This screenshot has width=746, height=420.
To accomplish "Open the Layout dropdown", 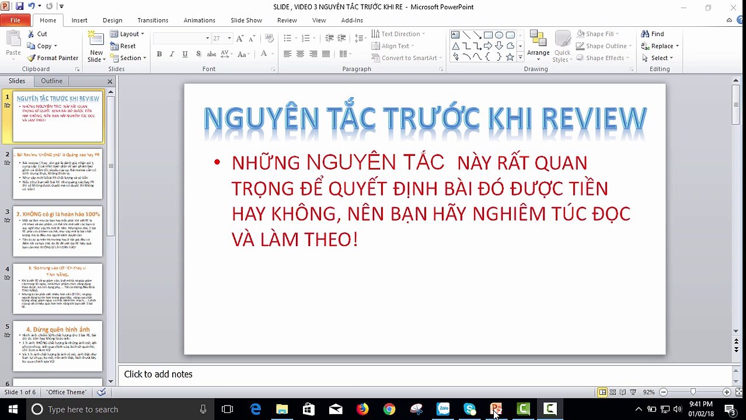I will 127,34.
